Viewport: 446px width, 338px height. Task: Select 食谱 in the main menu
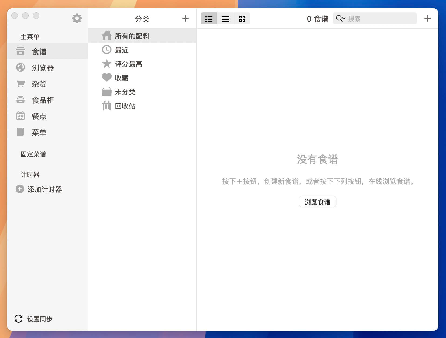click(39, 52)
